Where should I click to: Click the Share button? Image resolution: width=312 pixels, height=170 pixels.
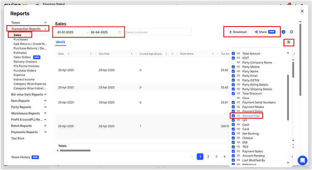click(x=265, y=32)
